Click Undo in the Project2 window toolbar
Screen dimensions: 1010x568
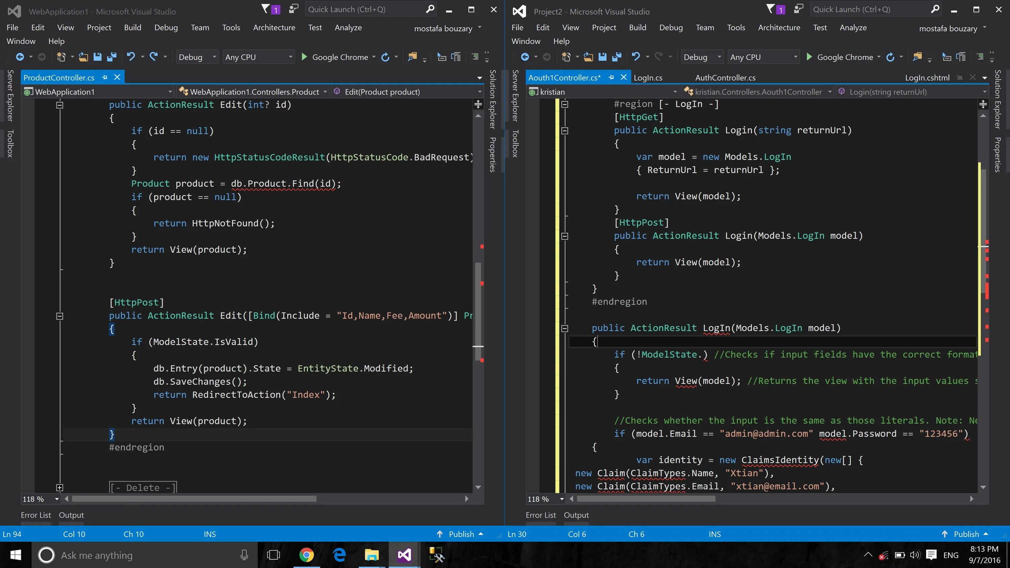pyautogui.click(x=636, y=57)
